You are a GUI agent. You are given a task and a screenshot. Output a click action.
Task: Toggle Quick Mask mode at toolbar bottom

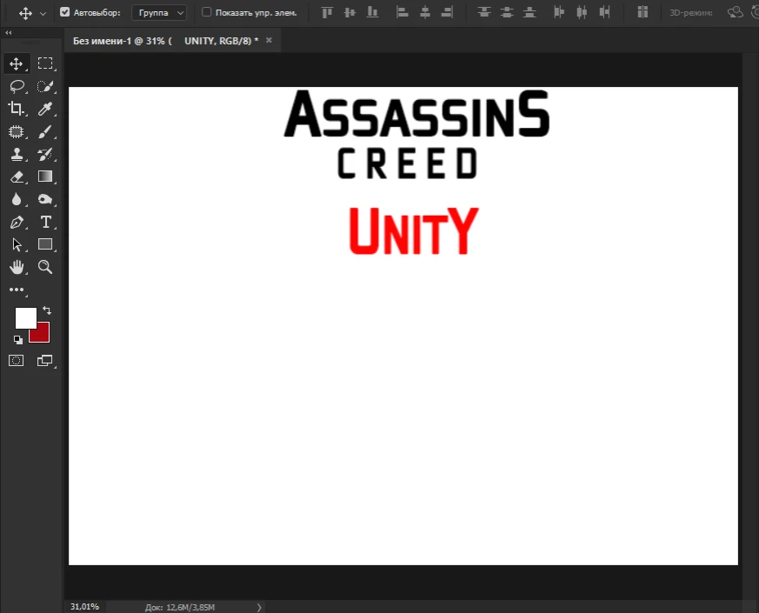[x=16, y=360]
